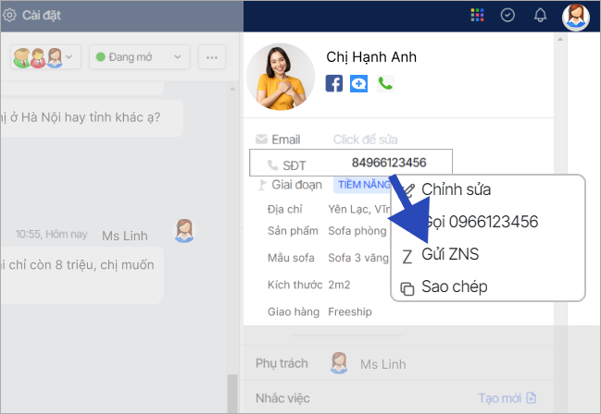The height and width of the screenshot is (414, 601).
Task: Open the notifications bell
Action: tap(541, 15)
